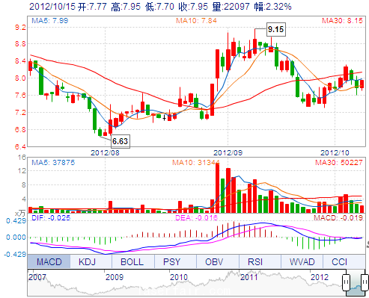Screen dimensions: 369x298
Task: Click the right range slider handle
Action: (365, 282)
